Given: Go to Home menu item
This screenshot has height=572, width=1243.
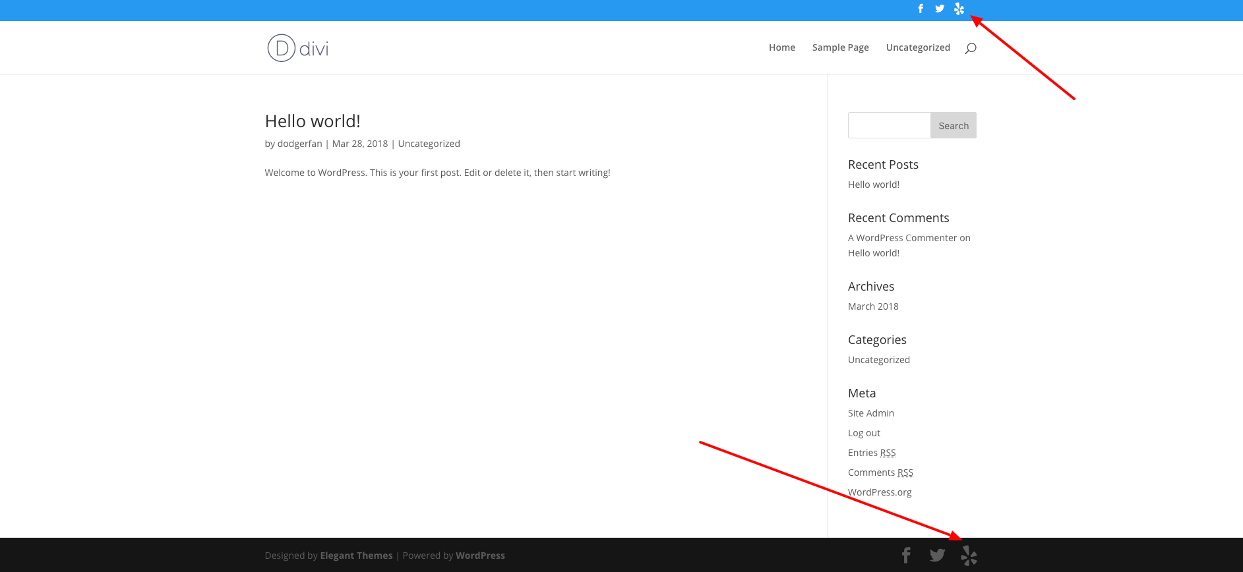Looking at the screenshot, I should pyautogui.click(x=782, y=47).
